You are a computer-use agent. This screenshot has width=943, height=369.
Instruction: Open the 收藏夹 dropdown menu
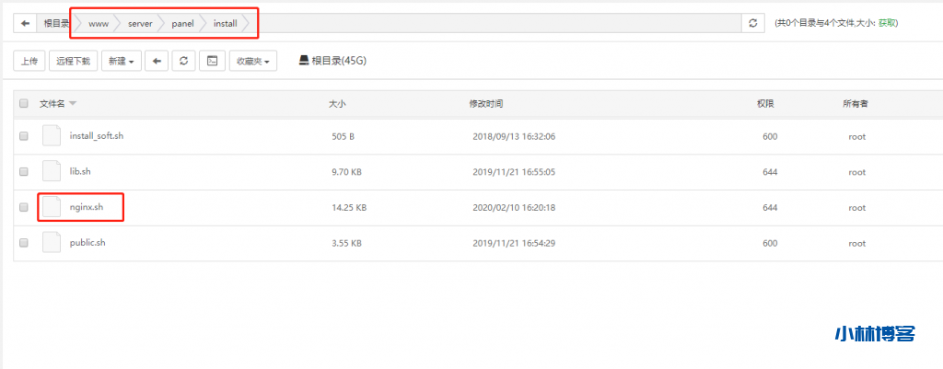[254, 61]
